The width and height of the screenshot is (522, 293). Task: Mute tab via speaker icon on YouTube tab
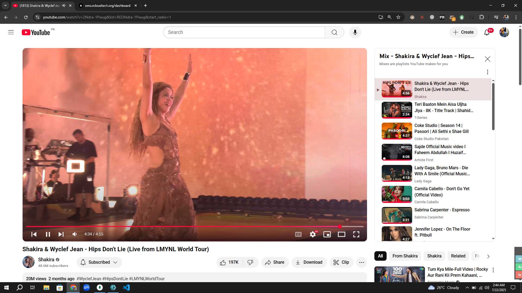tap(64, 5)
